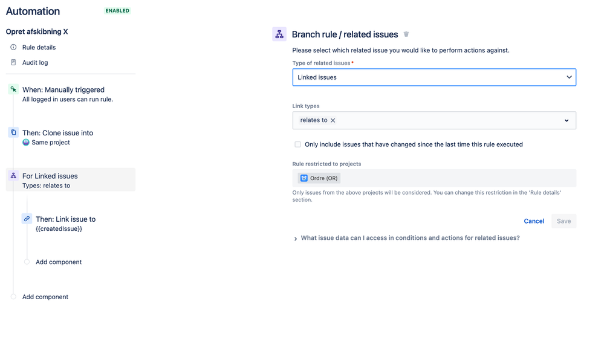Click the Clone issue copy icon

[13, 133]
